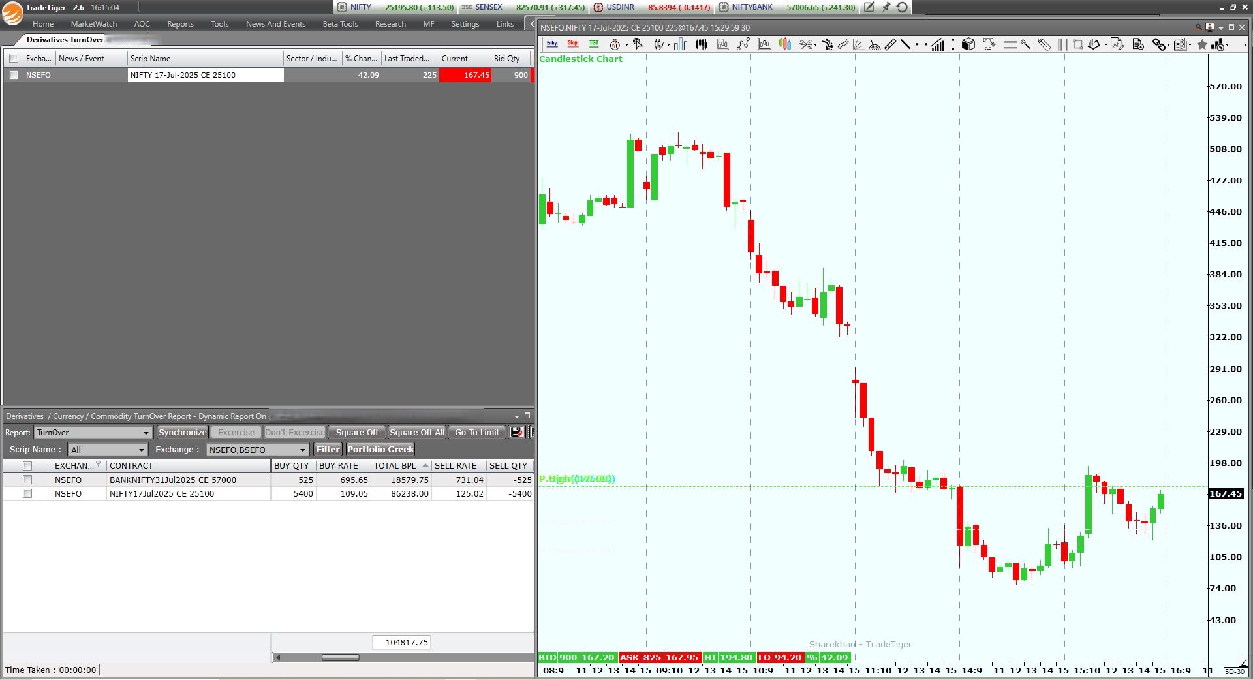The width and height of the screenshot is (1253, 680).
Task: Click the star favorites icon in chart toolbar
Action: click(1202, 44)
